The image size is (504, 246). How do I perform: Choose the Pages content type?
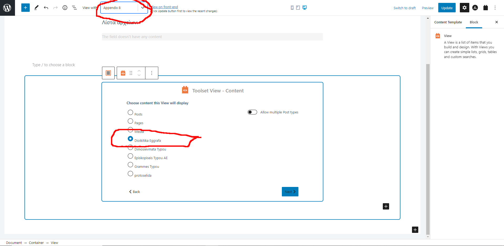pos(130,121)
